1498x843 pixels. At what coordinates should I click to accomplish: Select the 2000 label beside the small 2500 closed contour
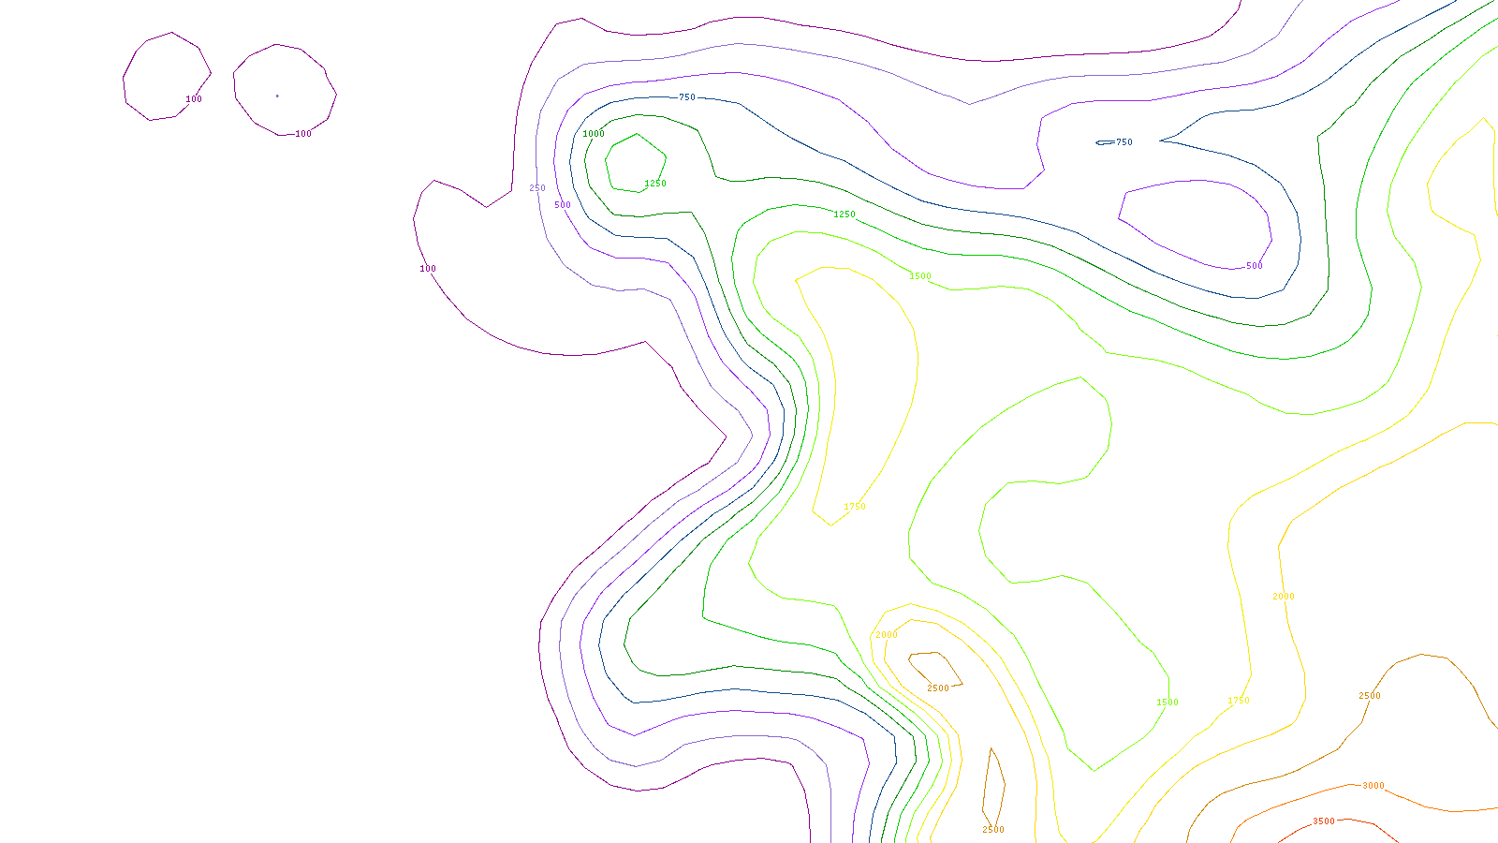click(x=887, y=635)
